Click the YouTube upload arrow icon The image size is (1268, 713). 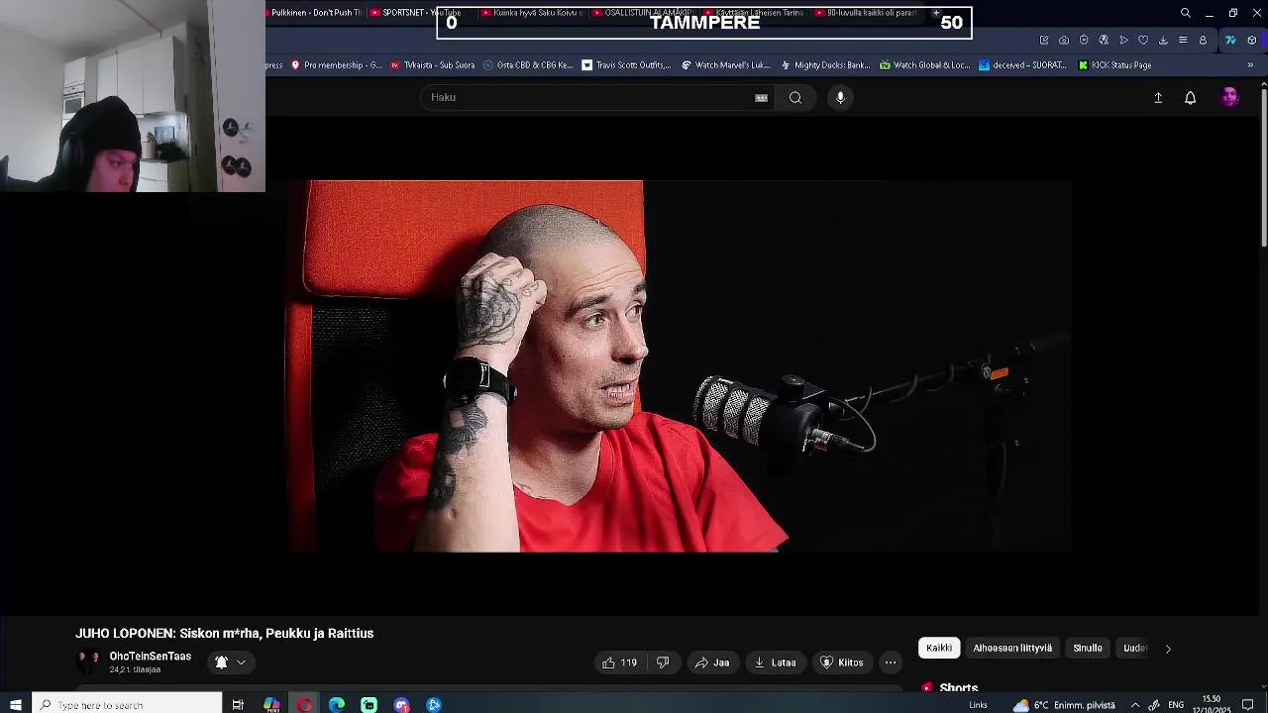point(1158,97)
